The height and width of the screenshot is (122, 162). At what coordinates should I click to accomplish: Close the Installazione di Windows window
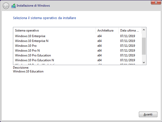pos(156,2)
